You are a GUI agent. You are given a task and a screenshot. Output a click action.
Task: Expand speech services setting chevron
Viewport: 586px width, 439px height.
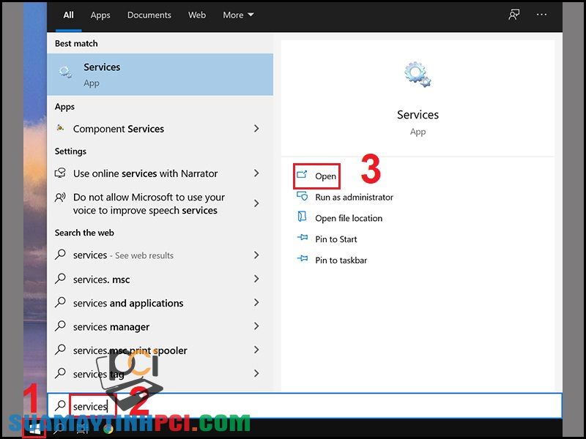pos(256,203)
